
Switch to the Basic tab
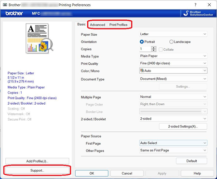pos(81,24)
